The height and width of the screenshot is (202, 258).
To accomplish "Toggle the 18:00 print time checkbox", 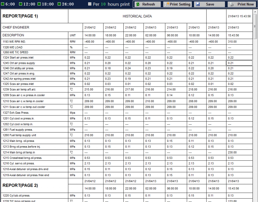I will [39, 4].
